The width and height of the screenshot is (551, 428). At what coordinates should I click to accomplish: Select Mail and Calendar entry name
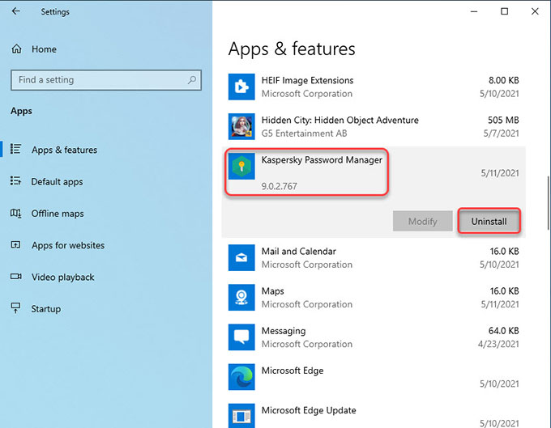click(299, 251)
